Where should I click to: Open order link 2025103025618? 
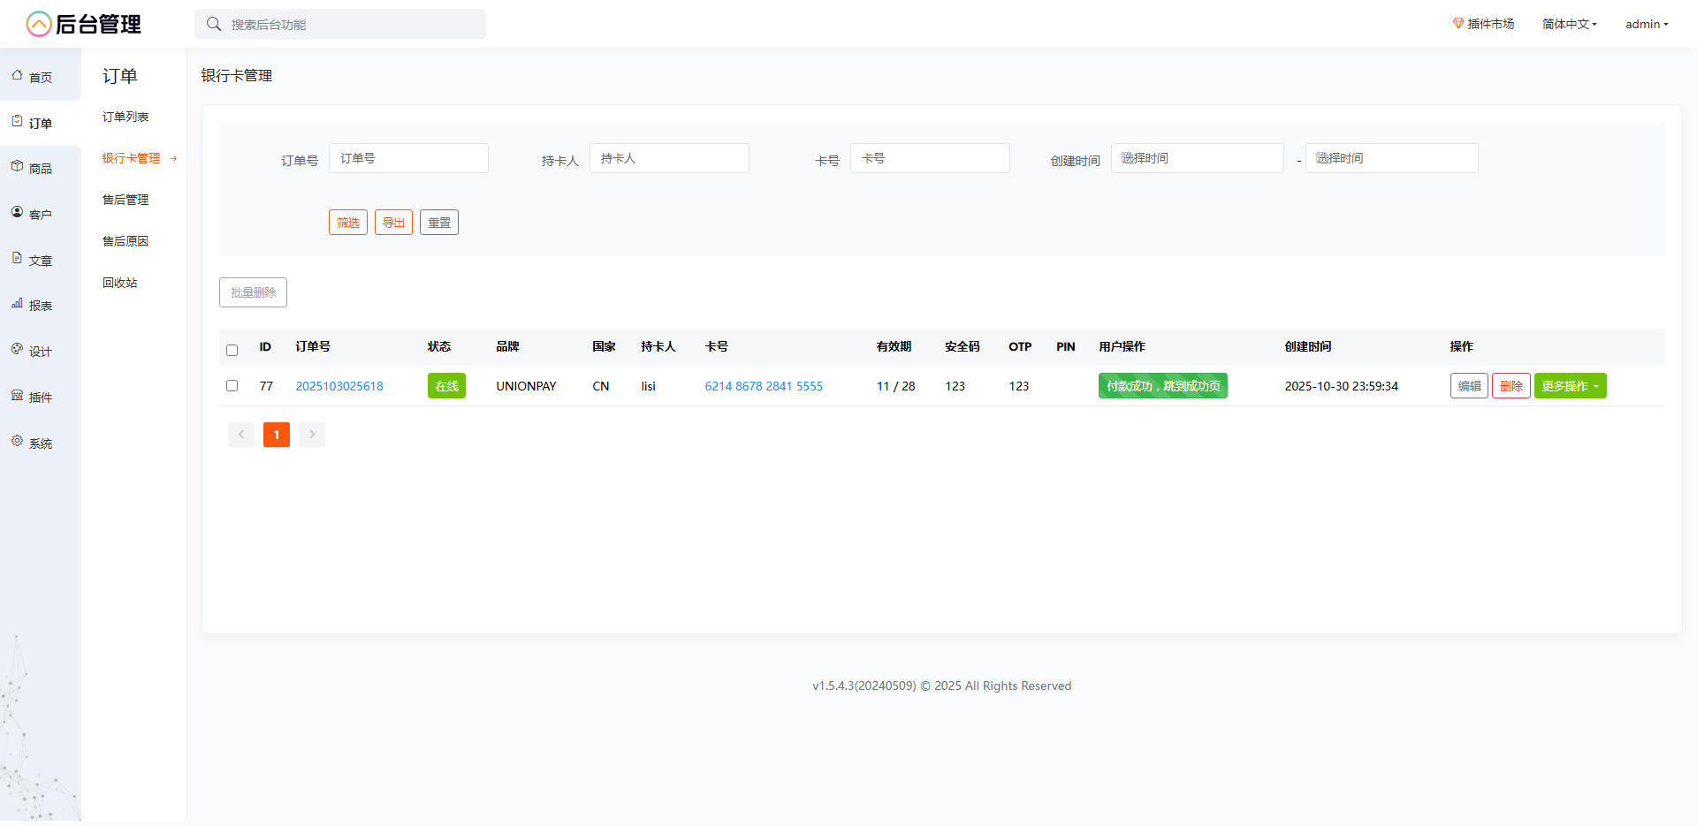coord(339,386)
